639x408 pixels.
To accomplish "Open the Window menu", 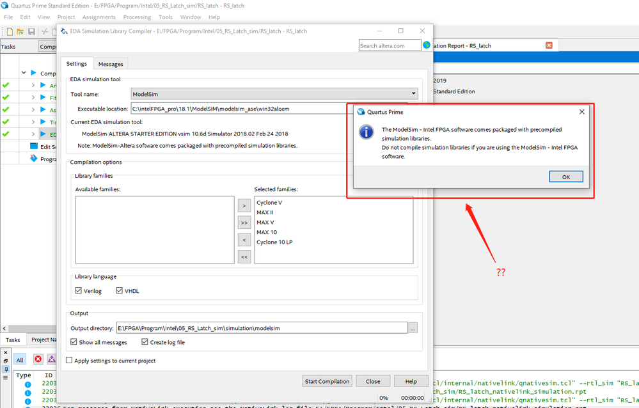I will (191, 17).
